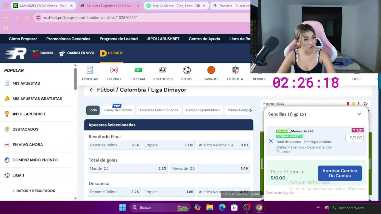Bet on Descanso Deportes Tolima 3.25
Image resolution: width=381 pixels, height=214 pixels.
[x=114, y=192]
